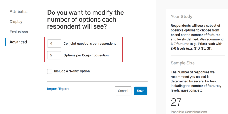Viewport: 228px width, 114px height.
Task: Click the 'Do you want to modify' heading
Action: pyautogui.click(x=86, y=20)
